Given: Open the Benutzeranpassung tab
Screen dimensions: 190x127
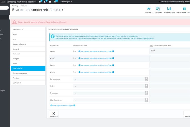Looking at the screenshot, I should 28,73.
